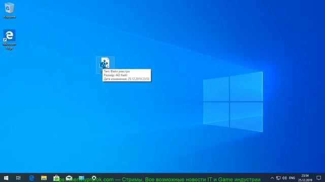Open Task View from the taskbar

[x=18, y=178]
